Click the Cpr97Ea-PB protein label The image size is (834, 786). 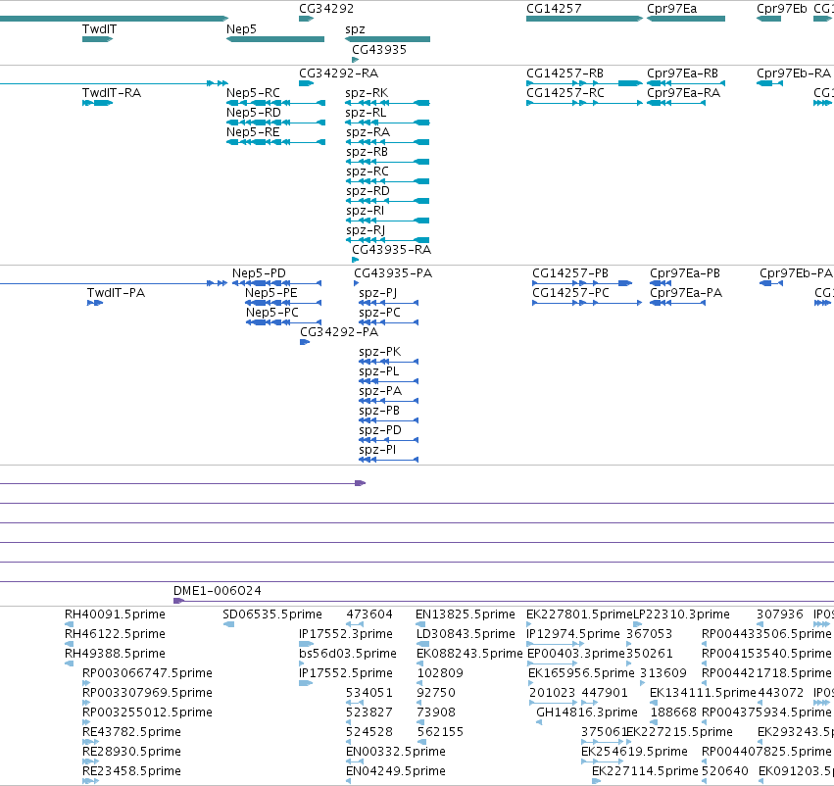pos(685,273)
